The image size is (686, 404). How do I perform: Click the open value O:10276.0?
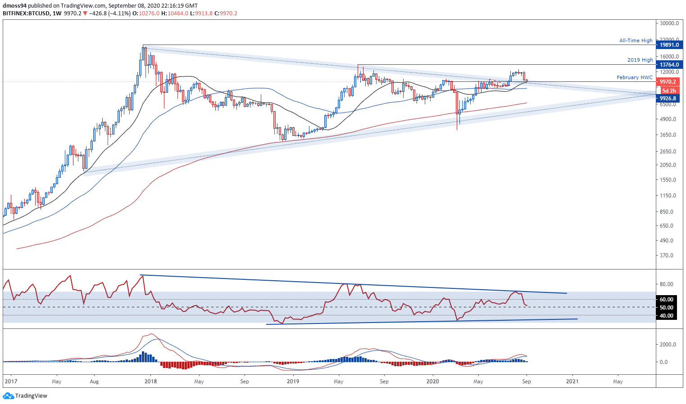[146, 13]
